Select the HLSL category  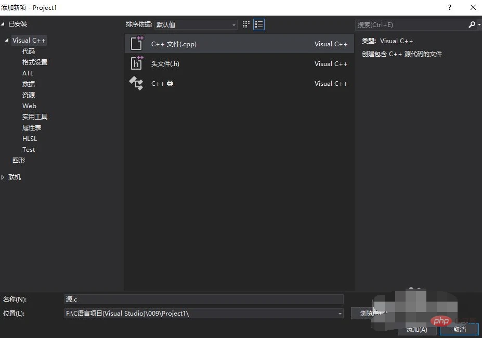(29, 138)
